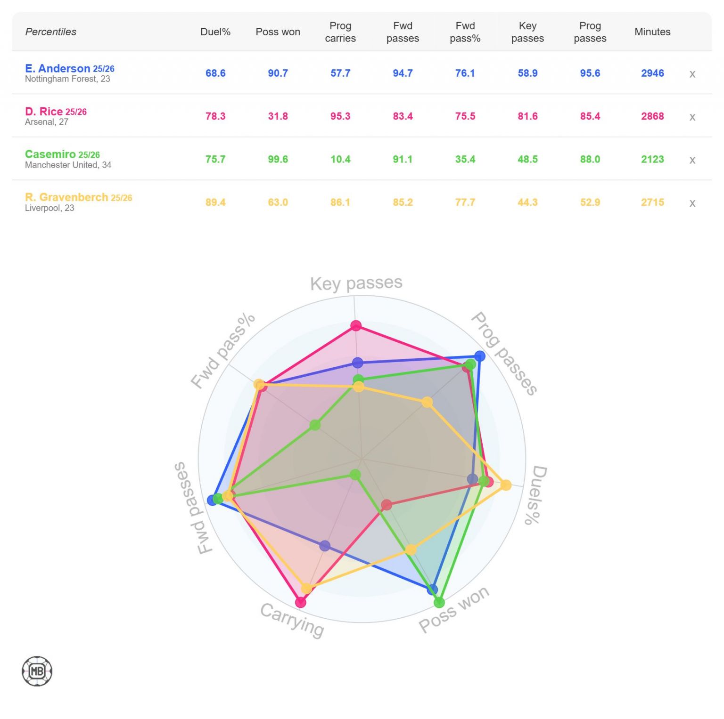Remove E. Anderson row with x icon

coord(692,74)
